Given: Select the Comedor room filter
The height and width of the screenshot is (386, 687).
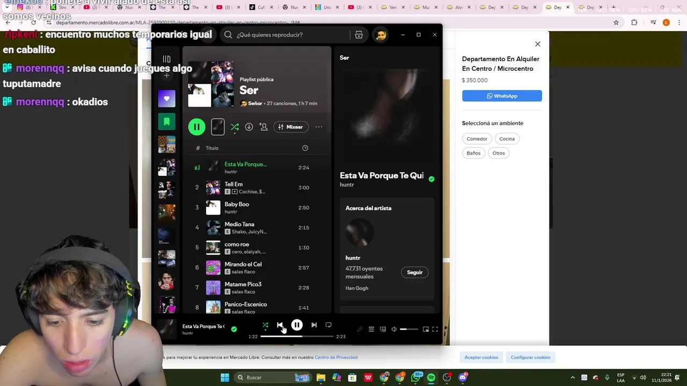Looking at the screenshot, I should pos(477,139).
